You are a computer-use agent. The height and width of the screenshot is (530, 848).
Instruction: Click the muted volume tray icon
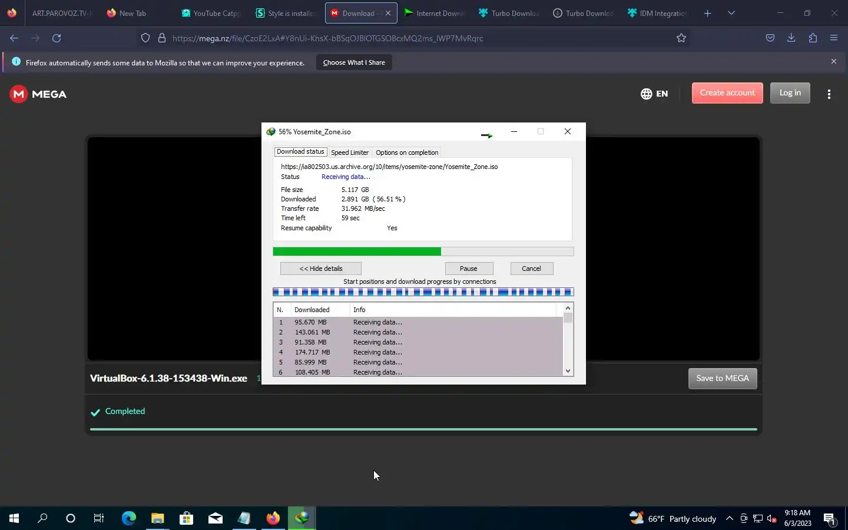click(772, 519)
